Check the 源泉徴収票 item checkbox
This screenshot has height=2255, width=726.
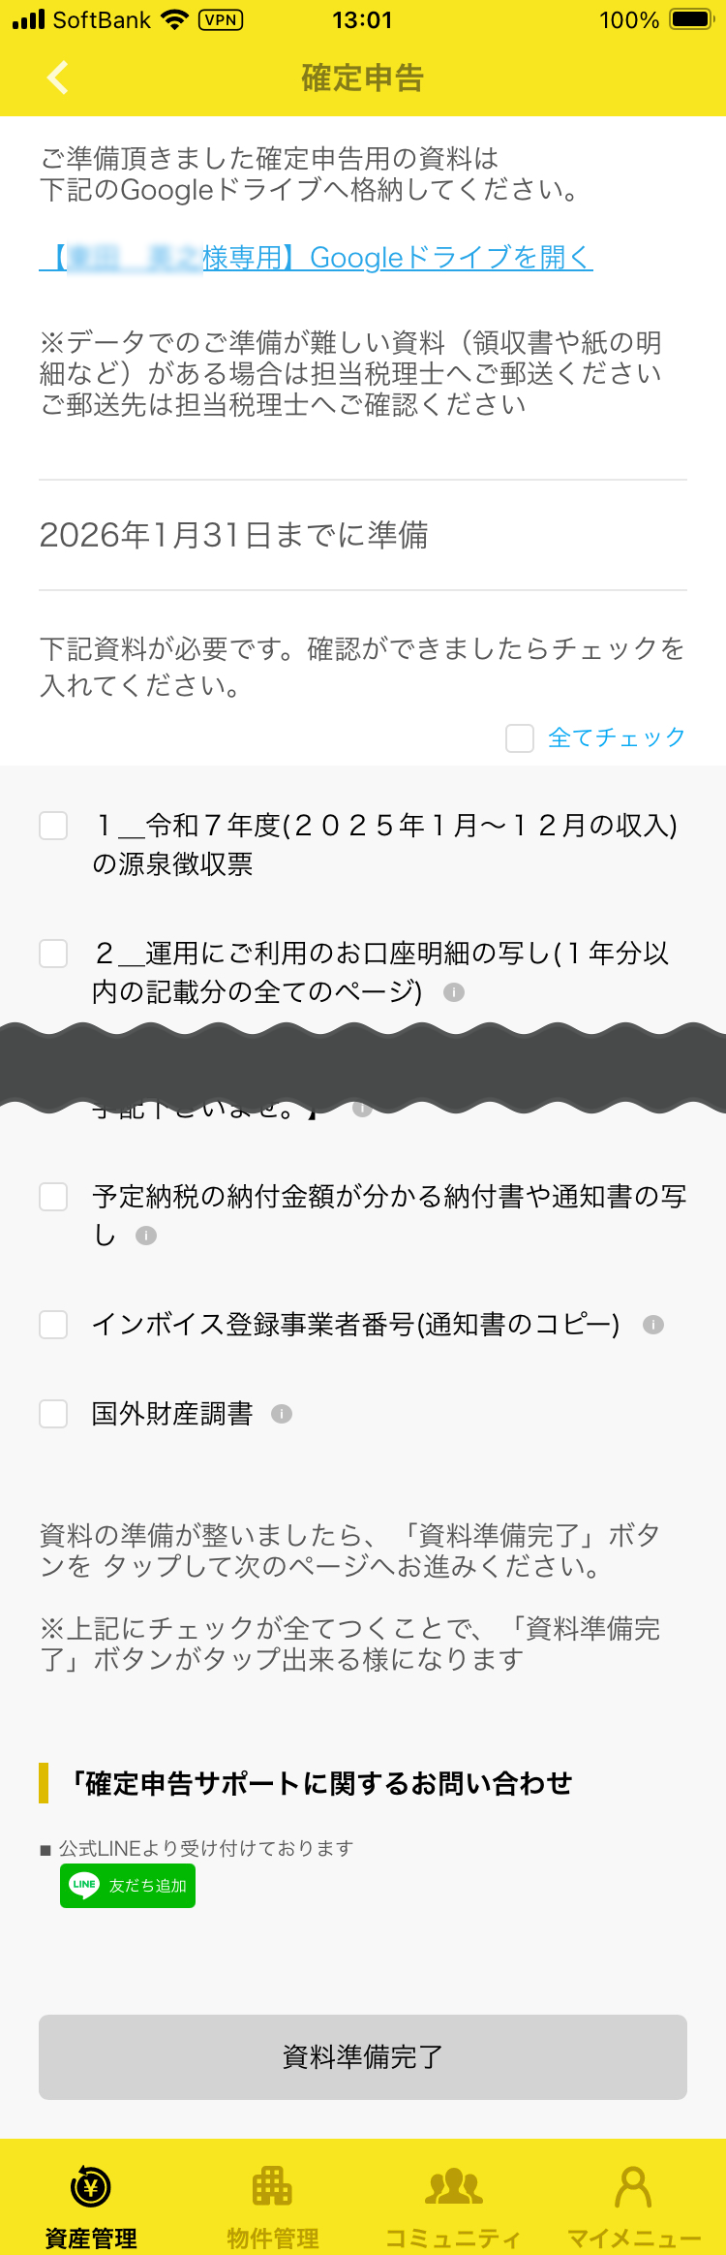coord(53,826)
